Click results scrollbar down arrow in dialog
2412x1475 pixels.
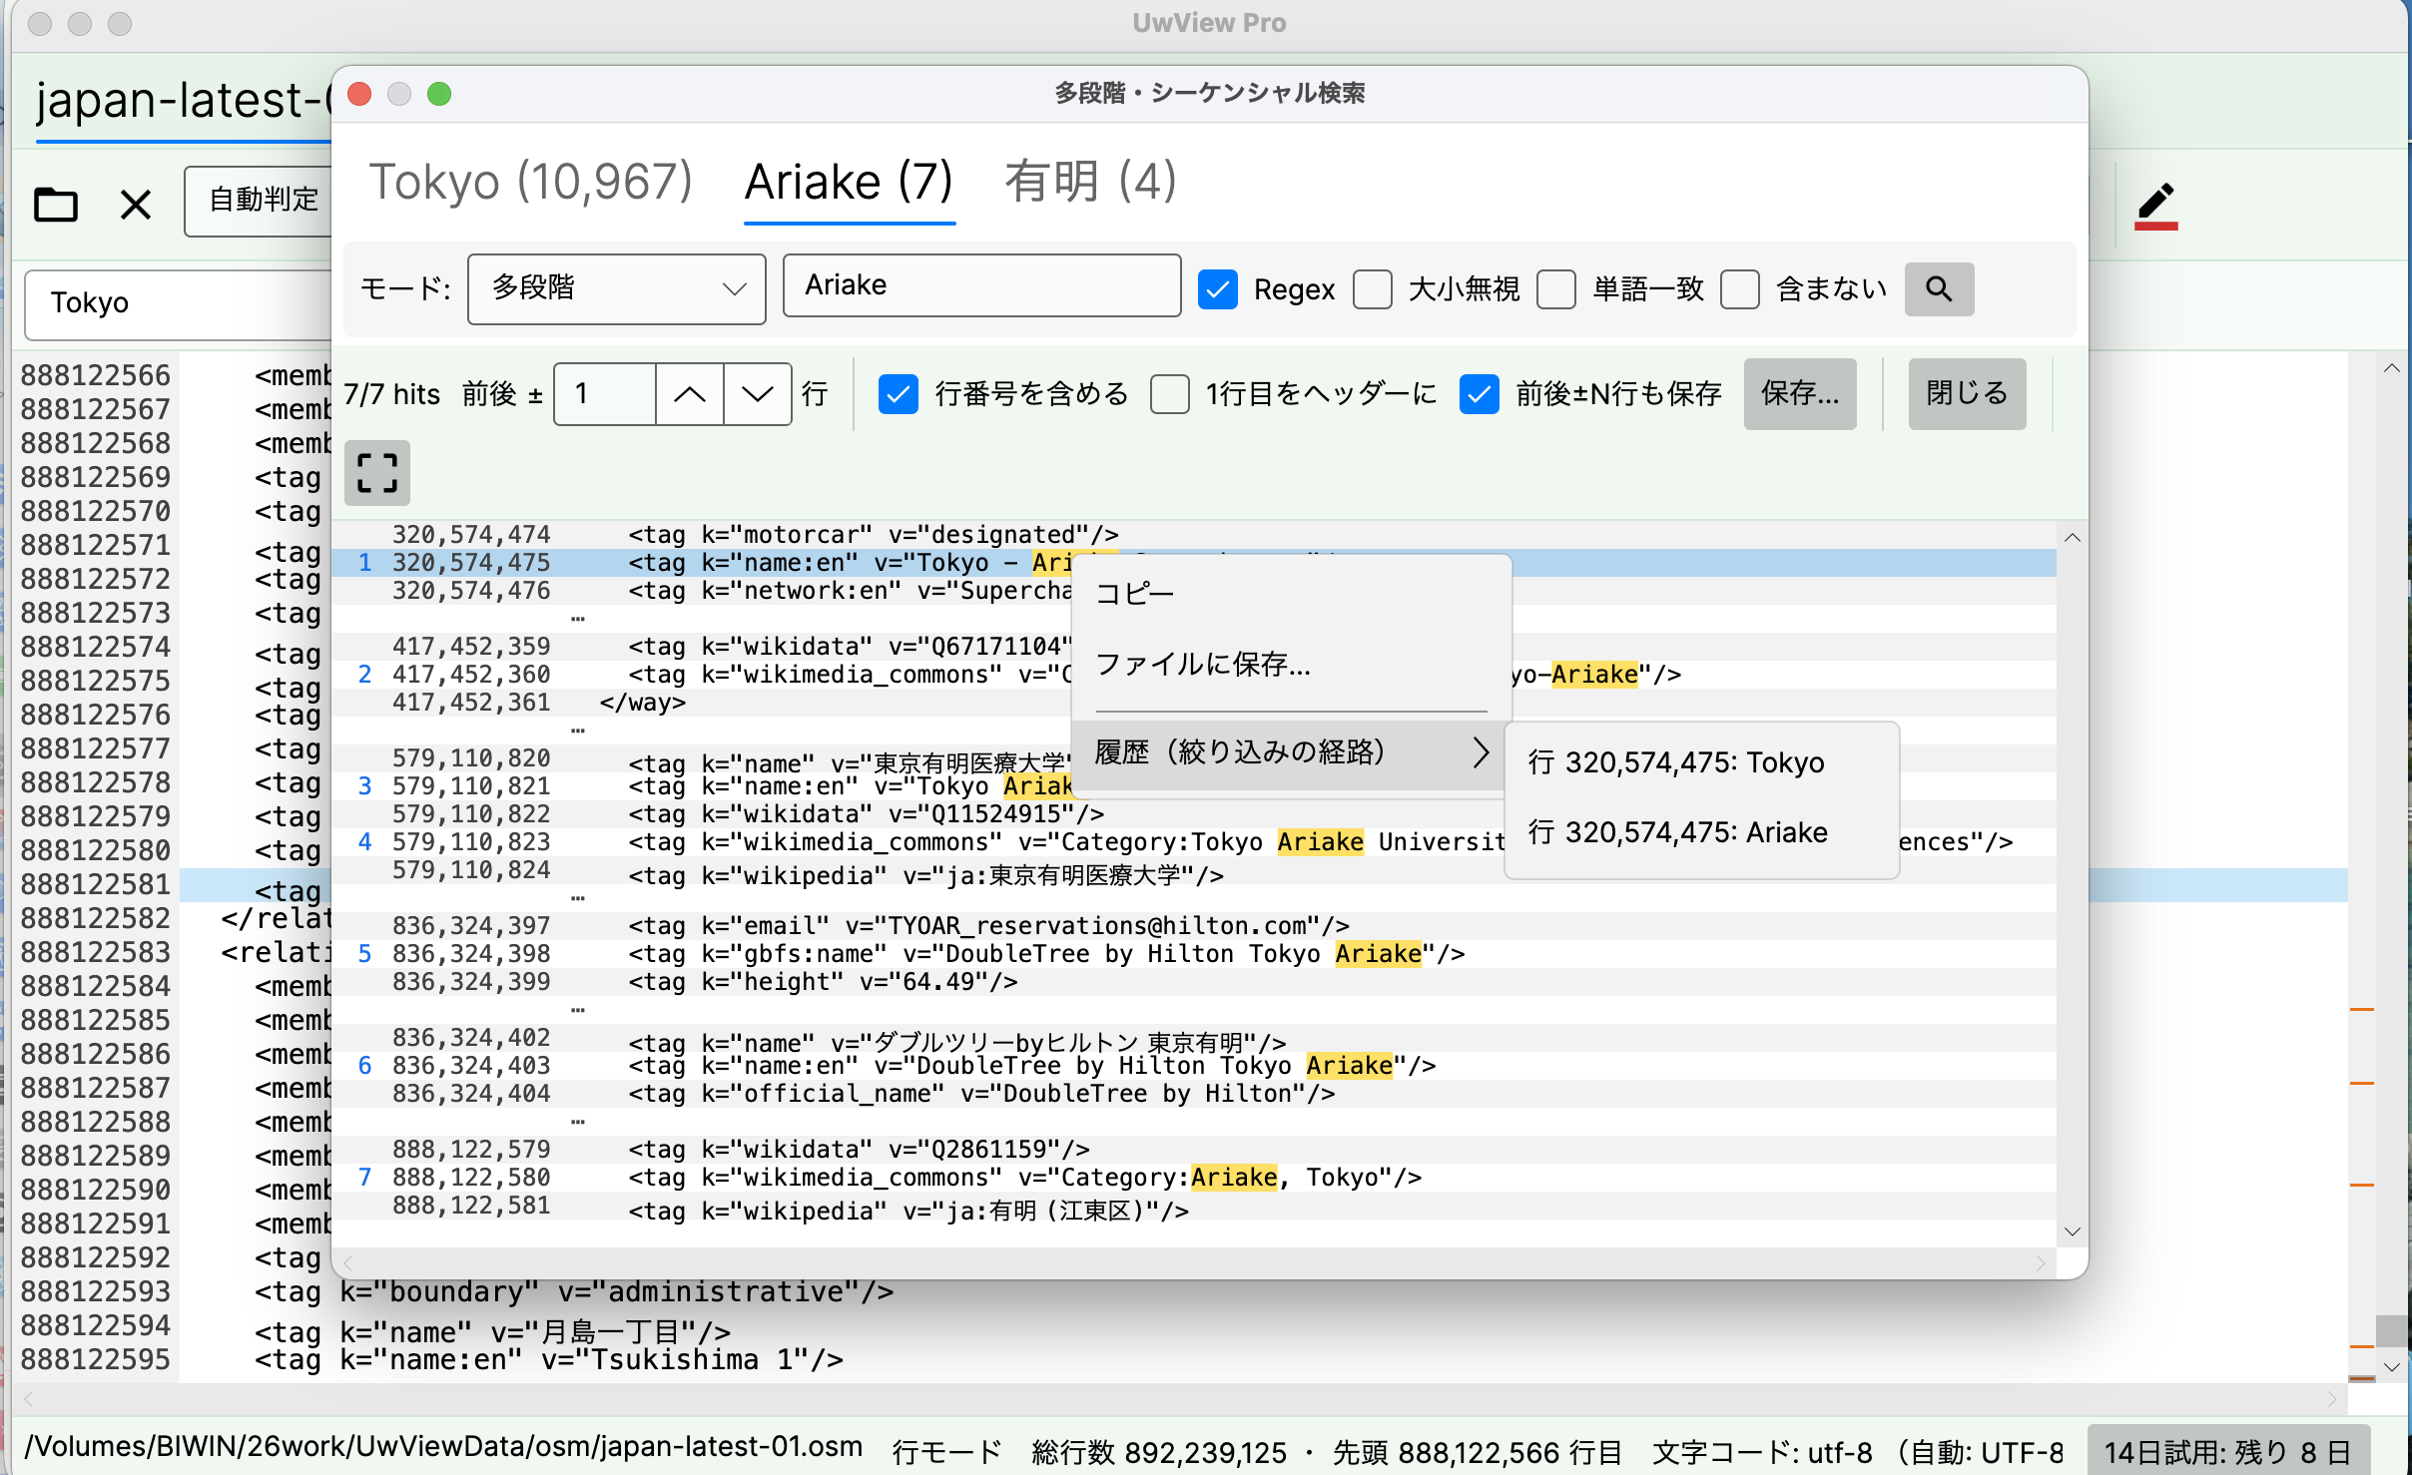point(2073,1230)
